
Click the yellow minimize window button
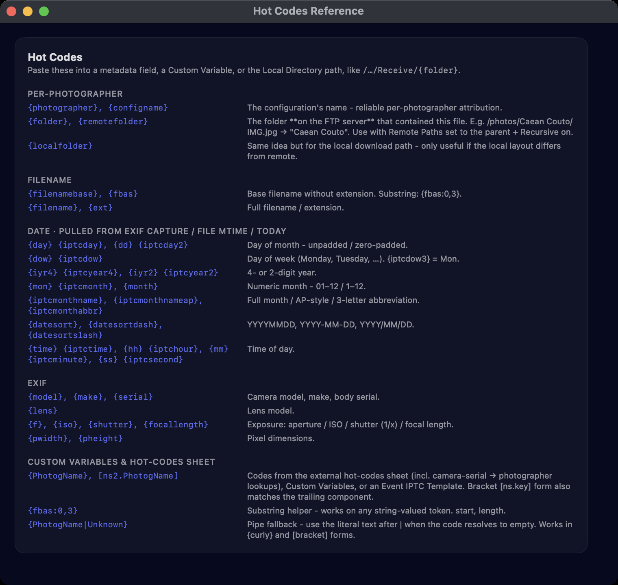pyautogui.click(x=28, y=11)
